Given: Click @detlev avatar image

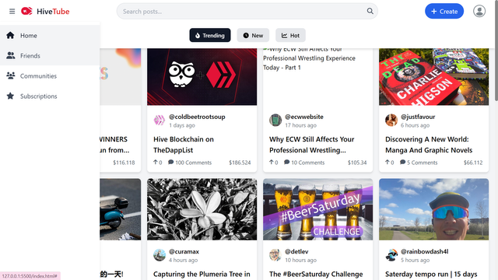Looking at the screenshot, I should pos(275,255).
